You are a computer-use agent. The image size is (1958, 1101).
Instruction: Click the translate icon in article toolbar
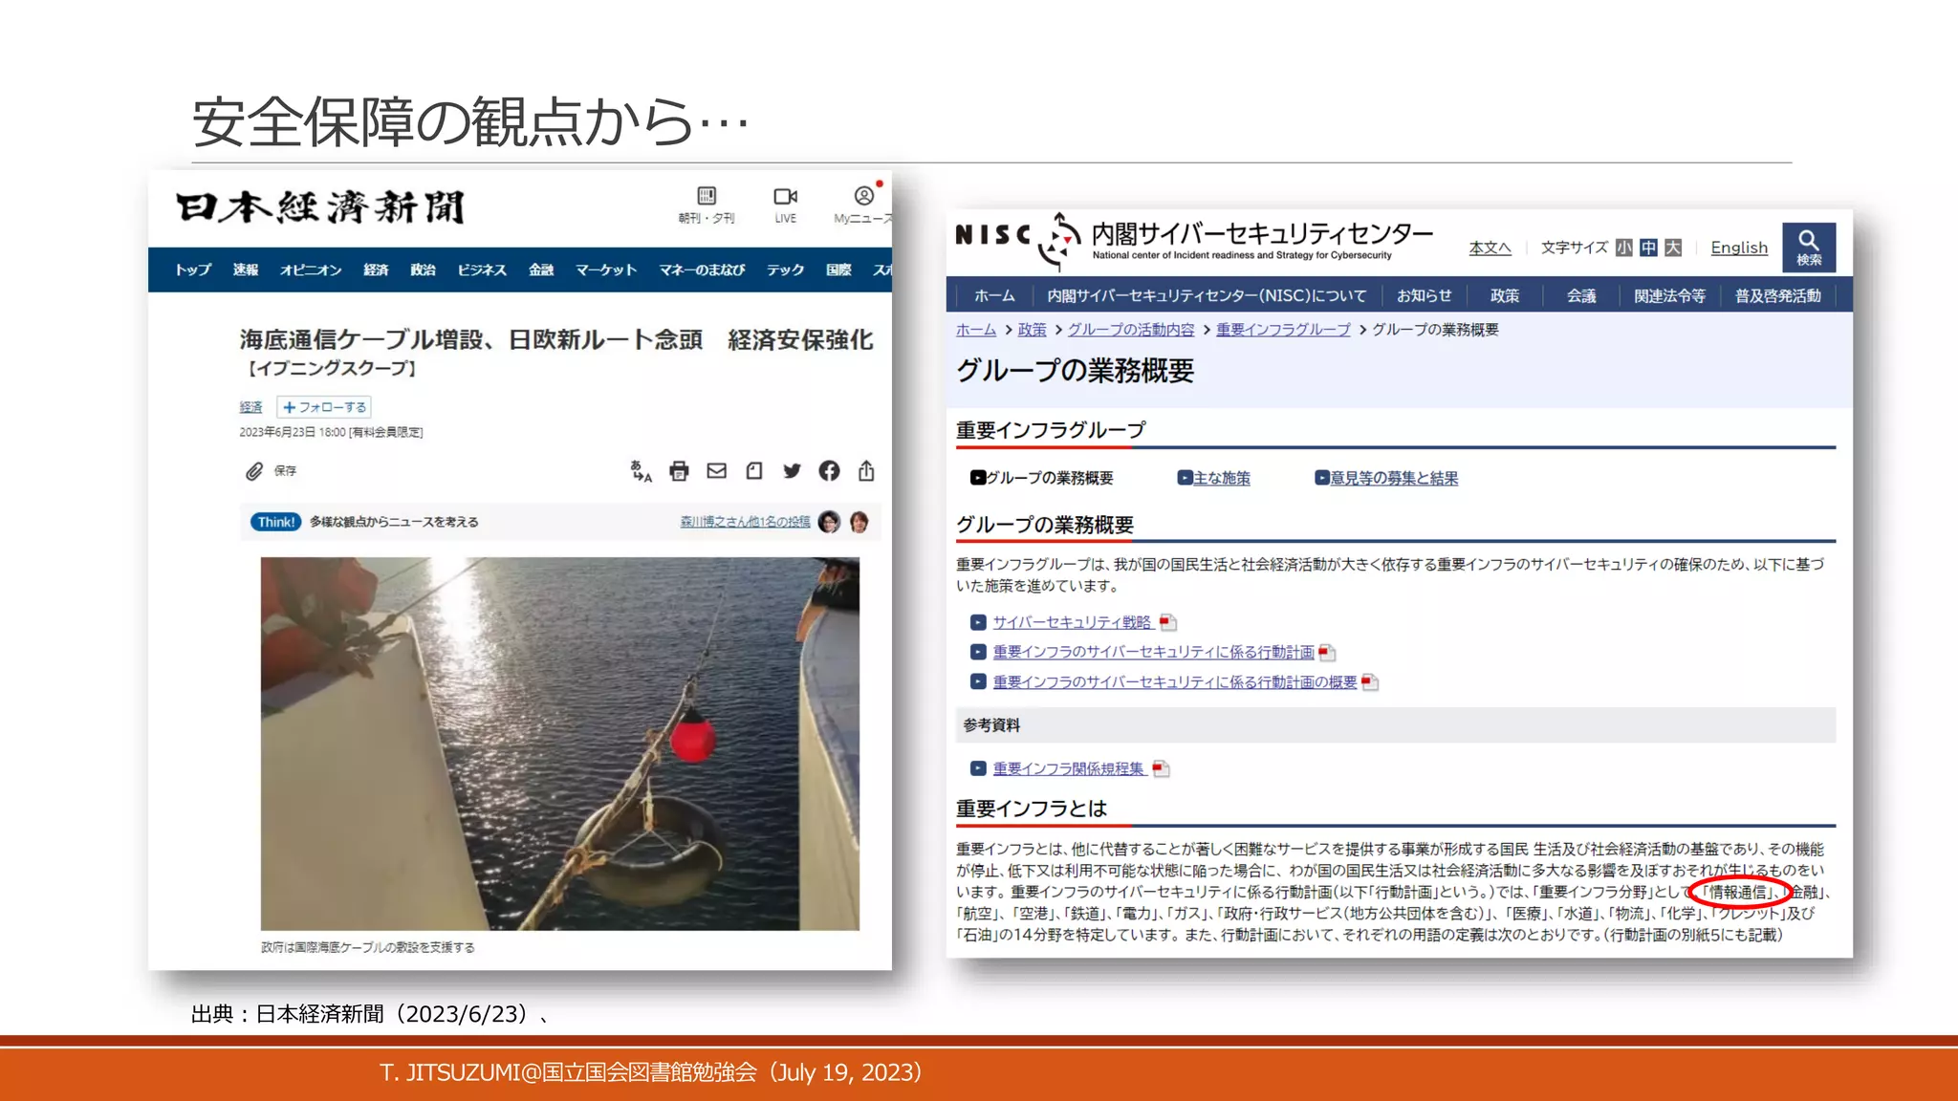point(641,471)
